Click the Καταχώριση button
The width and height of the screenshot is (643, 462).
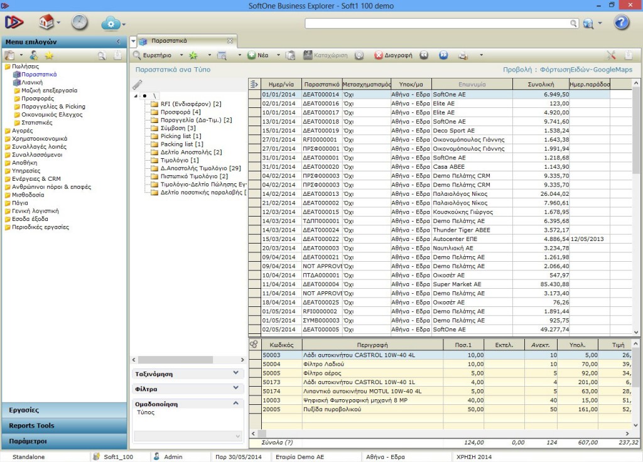[x=325, y=55]
